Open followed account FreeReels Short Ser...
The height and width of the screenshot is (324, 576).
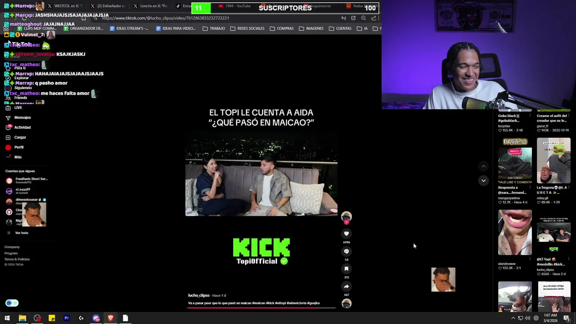[27, 180]
